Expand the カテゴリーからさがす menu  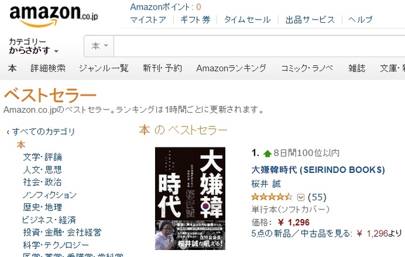click(33, 46)
